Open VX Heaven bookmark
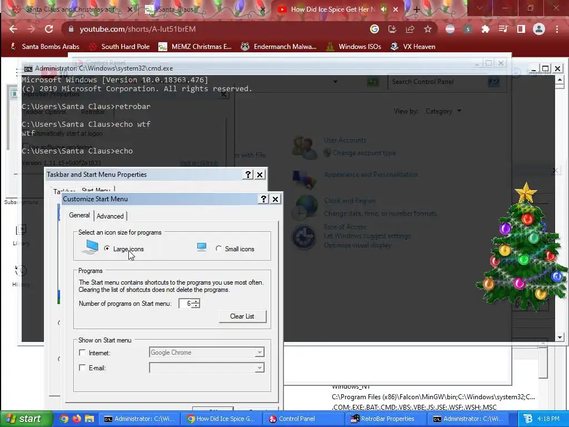 coord(413,47)
